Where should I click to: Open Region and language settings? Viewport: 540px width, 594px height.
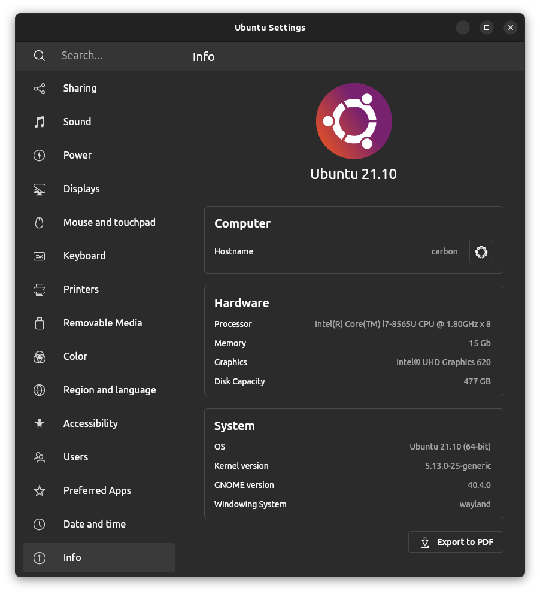pyautogui.click(x=99, y=390)
